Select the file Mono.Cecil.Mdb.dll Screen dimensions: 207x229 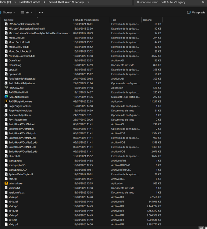click(x=20, y=42)
